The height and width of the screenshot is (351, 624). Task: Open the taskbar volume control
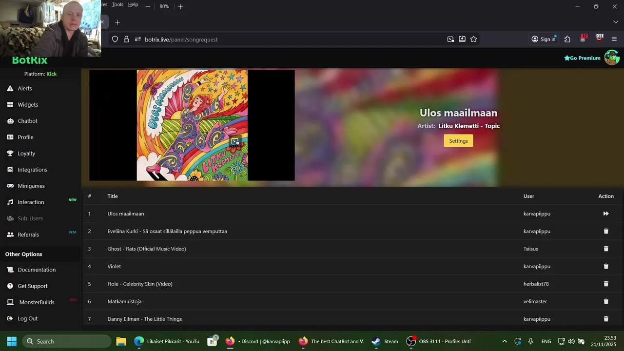pos(571,341)
